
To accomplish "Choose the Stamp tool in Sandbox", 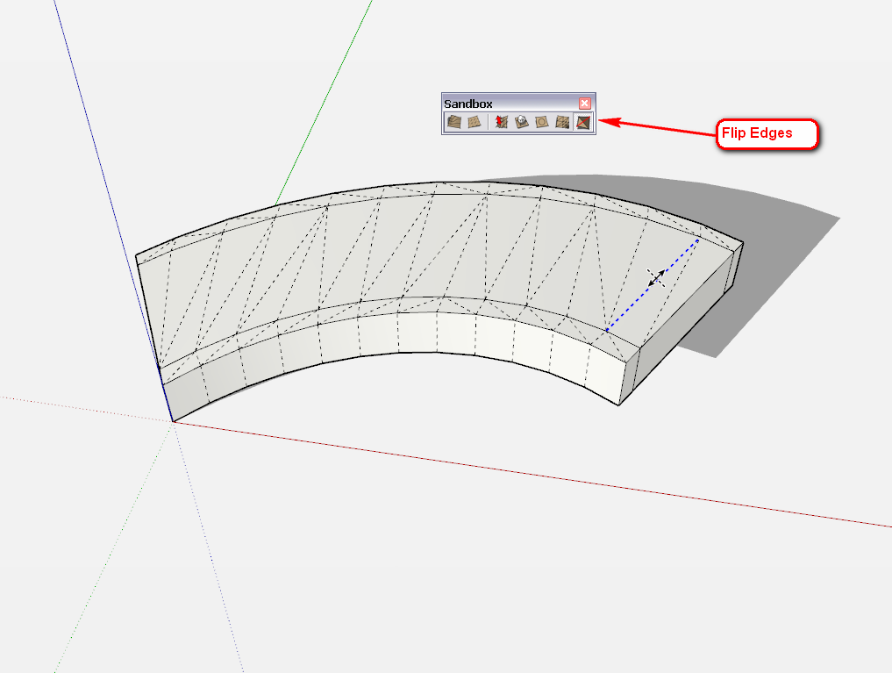I will [521, 122].
